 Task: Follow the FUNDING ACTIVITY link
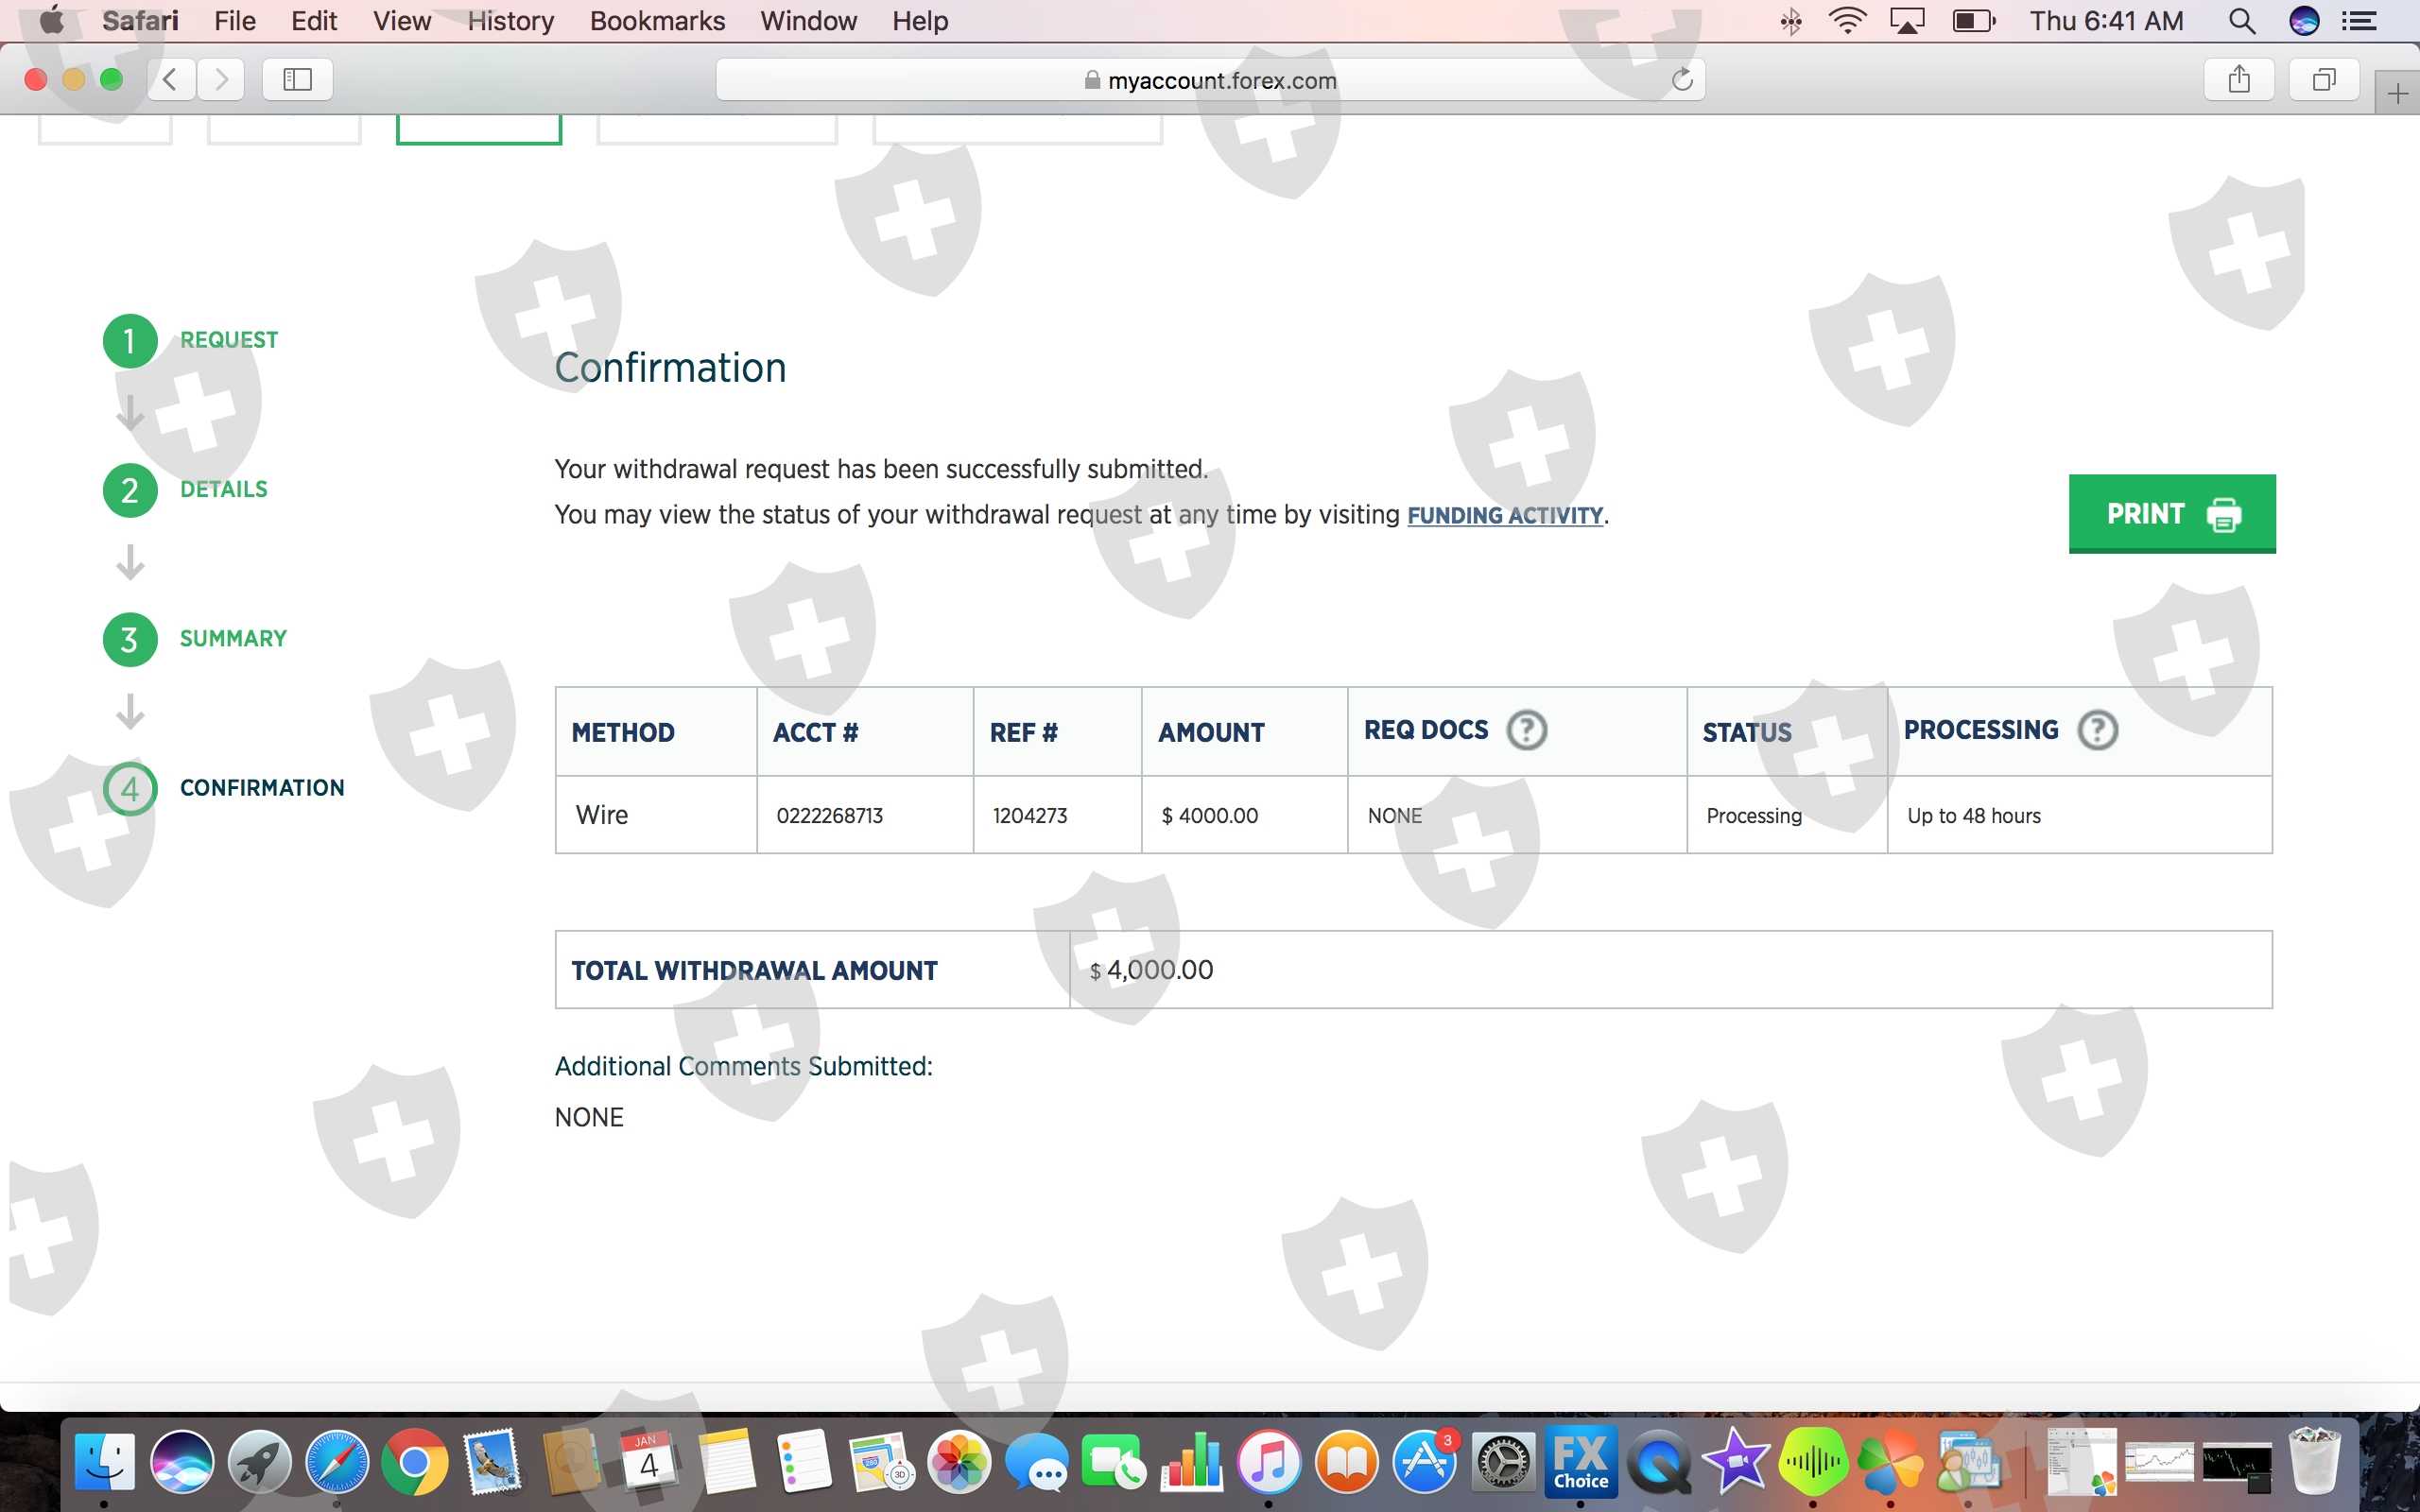click(x=1504, y=516)
